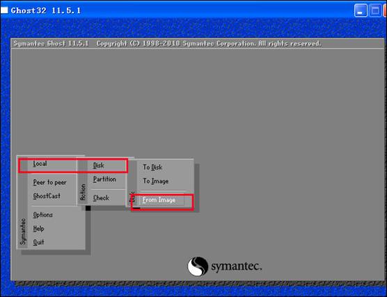
Task: Click the Symantec Ghost 11.5.1 copyright header
Action: point(167,44)
